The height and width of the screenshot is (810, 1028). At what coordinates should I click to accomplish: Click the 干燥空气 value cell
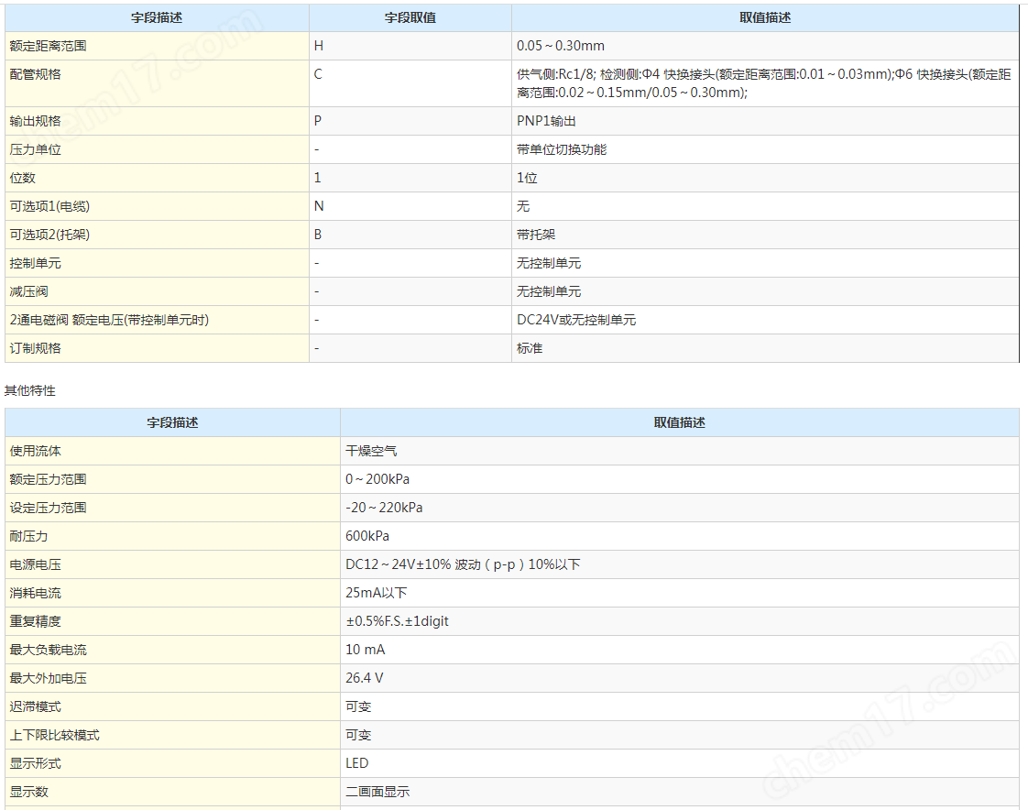coord(368,450)
